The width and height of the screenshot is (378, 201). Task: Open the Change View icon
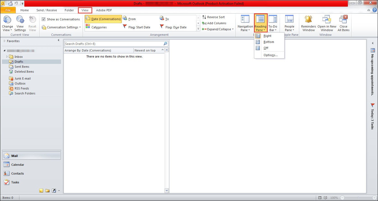pyautogui.click(x=7, y=20)
